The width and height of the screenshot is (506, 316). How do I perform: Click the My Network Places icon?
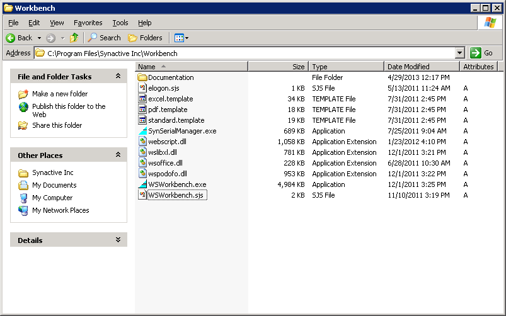(x=23, y=210)
